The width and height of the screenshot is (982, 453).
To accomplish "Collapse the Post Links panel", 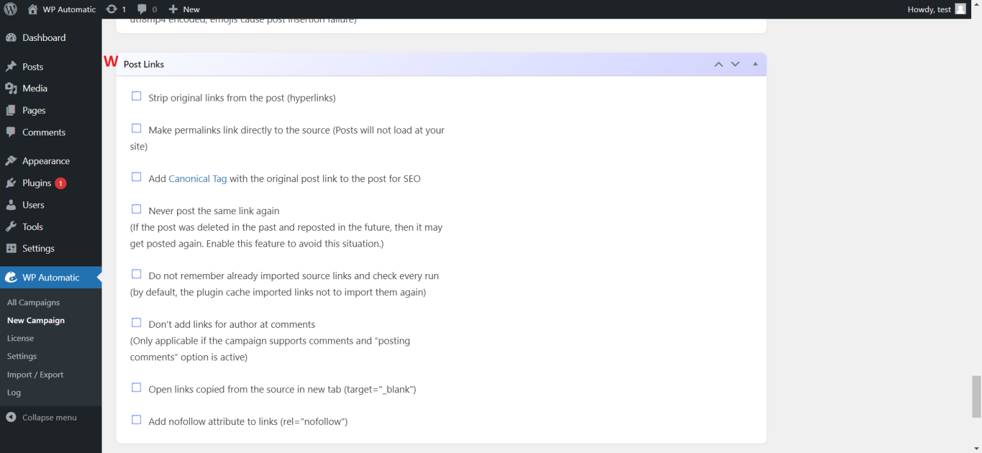I will pyautogui.click(x=755, y=64).
